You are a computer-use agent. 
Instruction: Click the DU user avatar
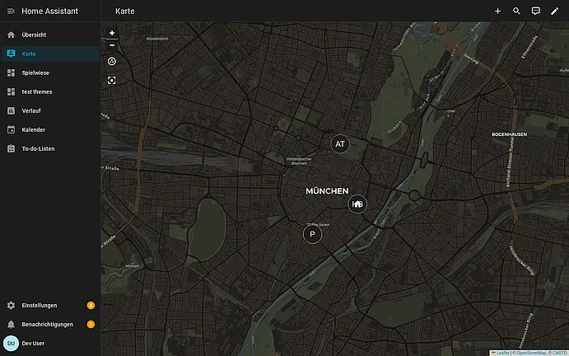pyautogui.click(x=11, y=344)
